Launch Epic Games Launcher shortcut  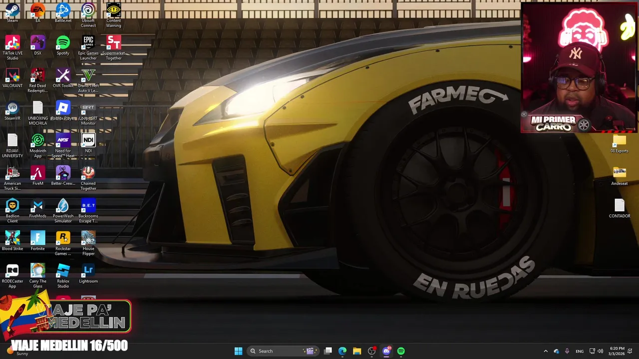[x=88, y=47]
